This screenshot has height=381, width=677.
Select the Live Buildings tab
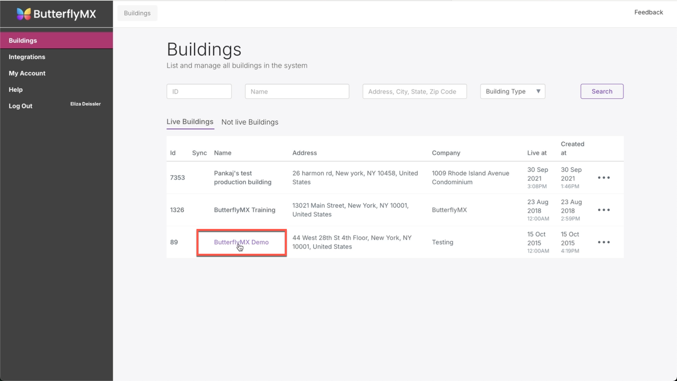click(x=190, y=122)
